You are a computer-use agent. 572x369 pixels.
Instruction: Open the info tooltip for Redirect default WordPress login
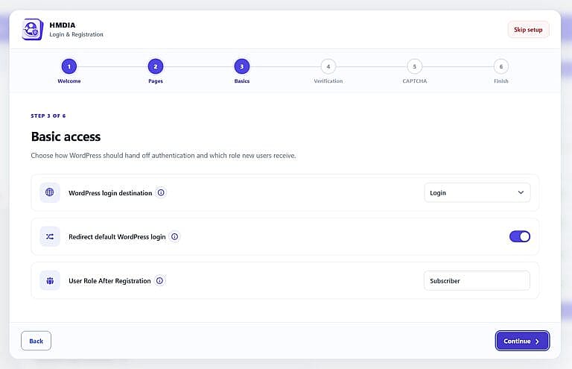[x=175, y=236]
